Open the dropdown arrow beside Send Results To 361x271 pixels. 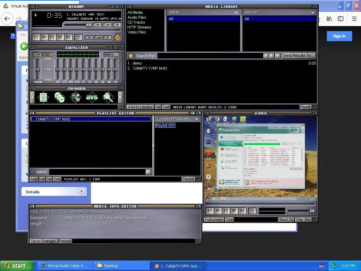[x=277, y=56]
